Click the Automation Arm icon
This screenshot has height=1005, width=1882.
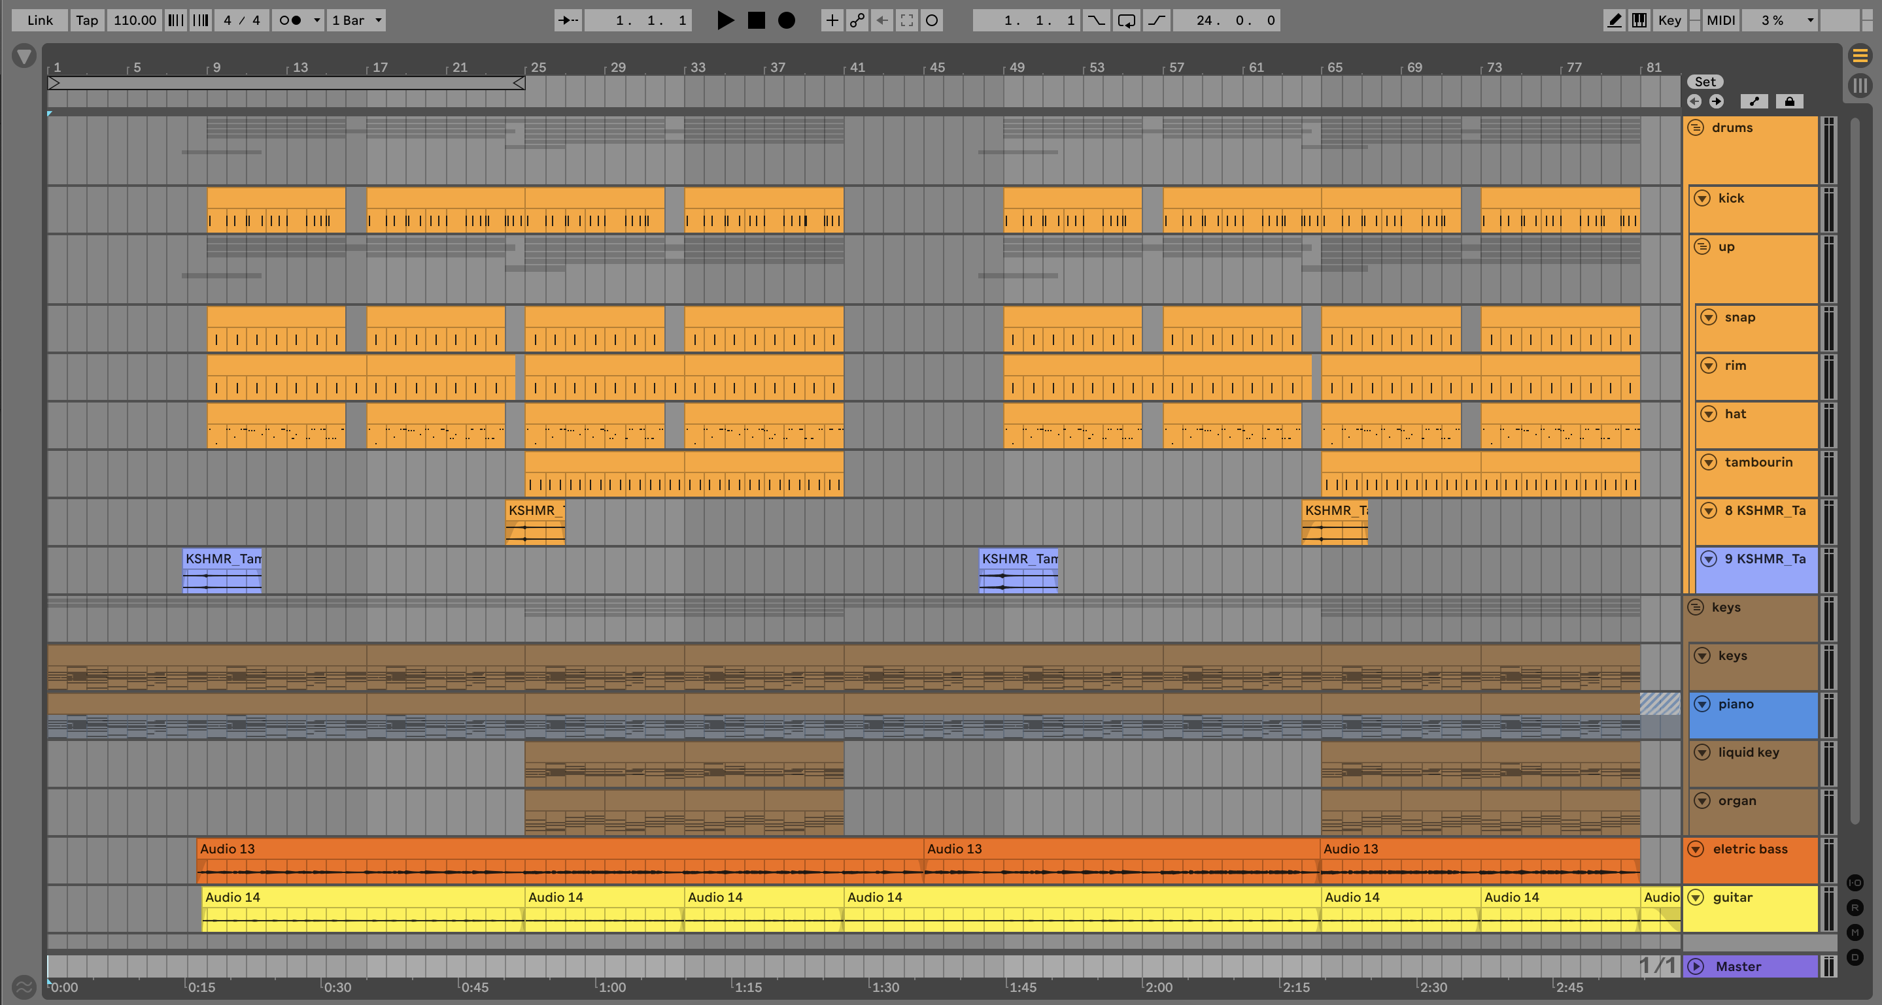[857, 20]
